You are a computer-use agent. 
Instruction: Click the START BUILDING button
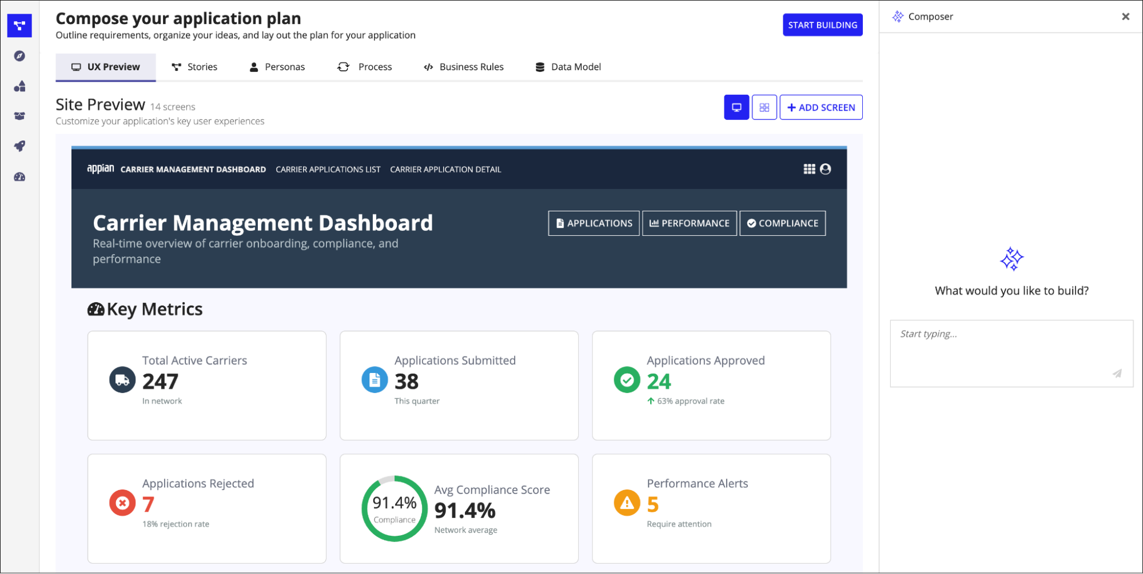point(822,25)
